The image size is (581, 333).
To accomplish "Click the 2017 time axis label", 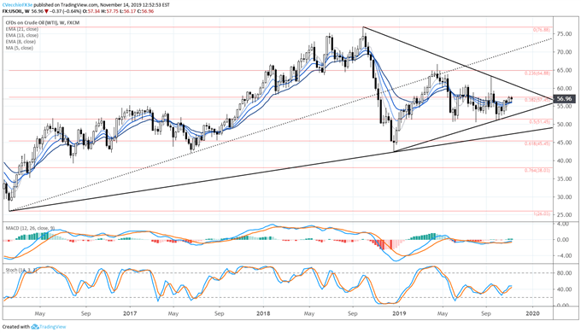I will (130, 313).
